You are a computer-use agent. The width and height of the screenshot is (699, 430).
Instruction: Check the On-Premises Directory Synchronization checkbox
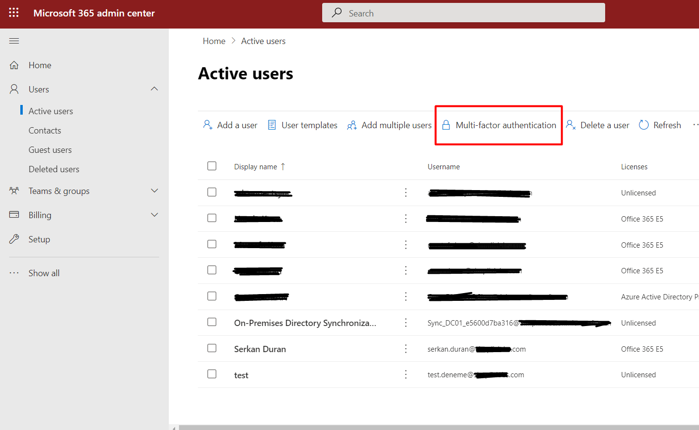pos(212,322)
